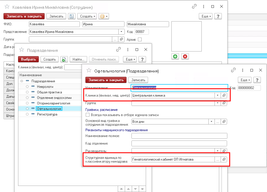The image size is (267, 192).
Task: Click Записать in Офтальмология form
Action: (x=138, y=80)
